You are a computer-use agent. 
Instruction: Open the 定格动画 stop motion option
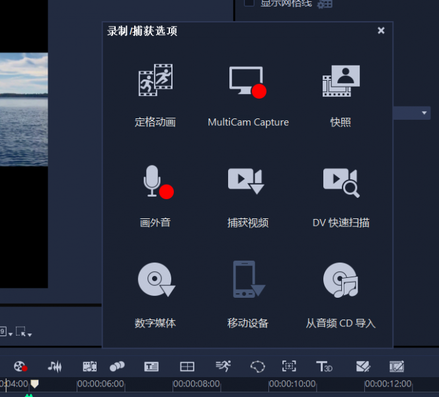tap(155, 95)
